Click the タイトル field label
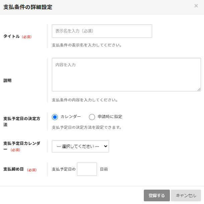Screen dimensions: 204x204 click(11, 36)
